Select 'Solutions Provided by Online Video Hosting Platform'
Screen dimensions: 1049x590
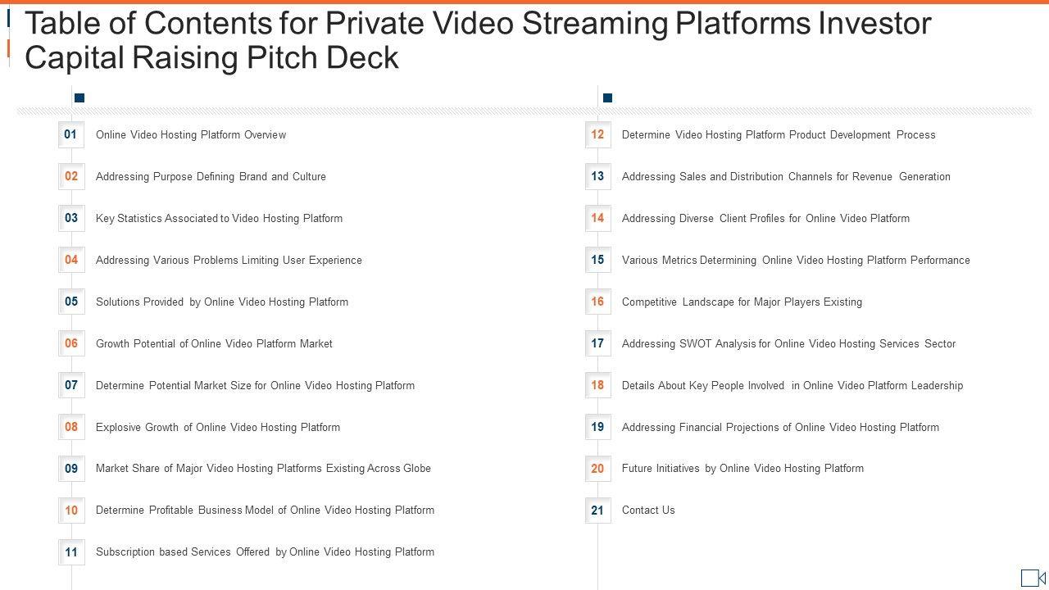222,302
